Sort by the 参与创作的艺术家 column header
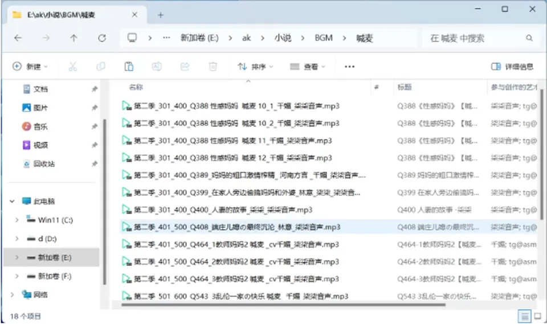547x324 pixels. pos(514,87)
